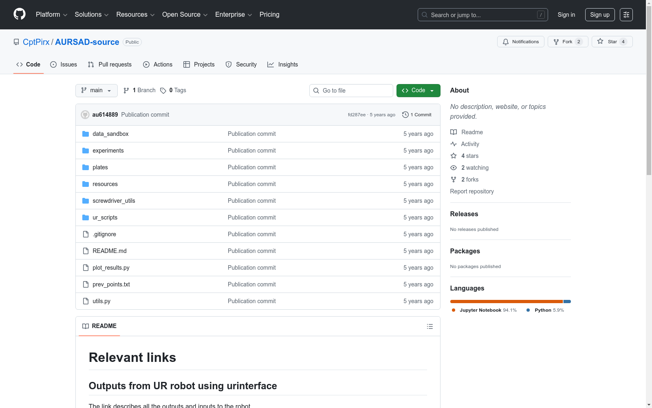
Task: Open the Releases heading link
Action: pos(464,214)
